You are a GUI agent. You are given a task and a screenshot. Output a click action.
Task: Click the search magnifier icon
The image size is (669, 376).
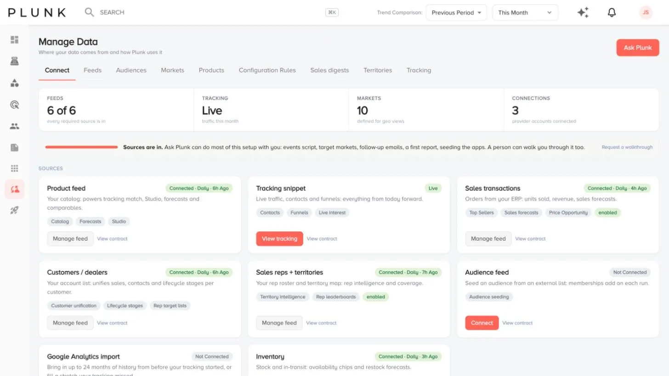89,12
